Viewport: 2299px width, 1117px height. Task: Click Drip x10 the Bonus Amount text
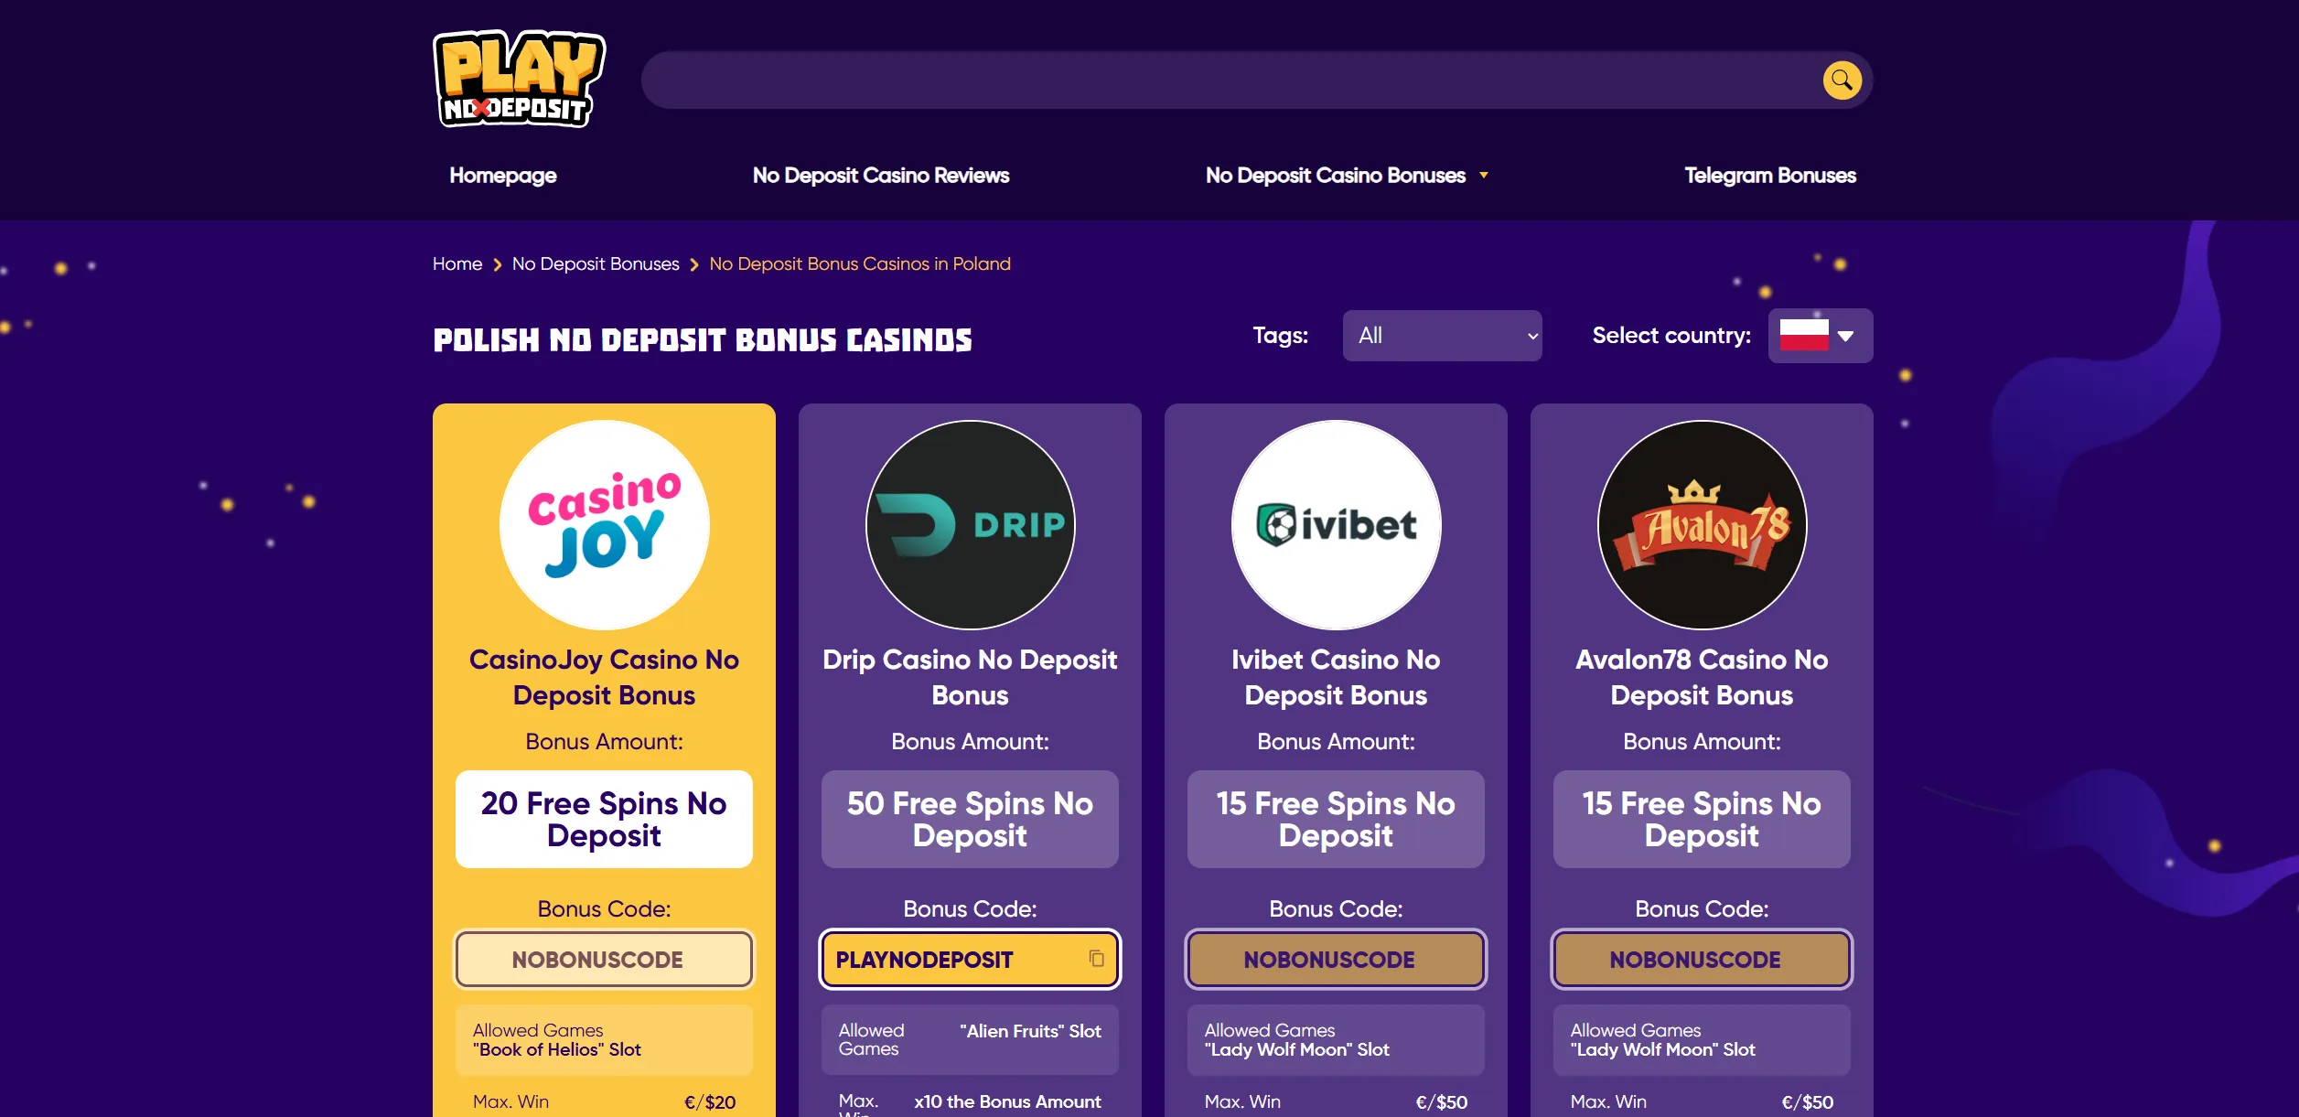coord(1007,1101)
